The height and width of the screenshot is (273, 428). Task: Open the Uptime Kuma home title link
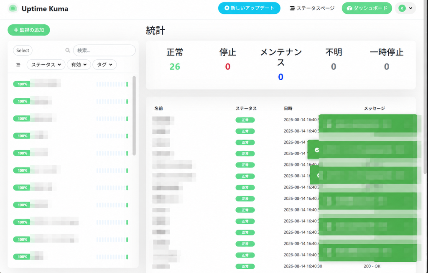[x=45, y=9]
